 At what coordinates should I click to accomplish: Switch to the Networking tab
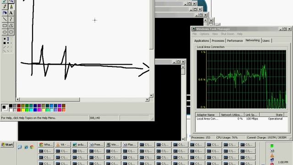point(252,40)
